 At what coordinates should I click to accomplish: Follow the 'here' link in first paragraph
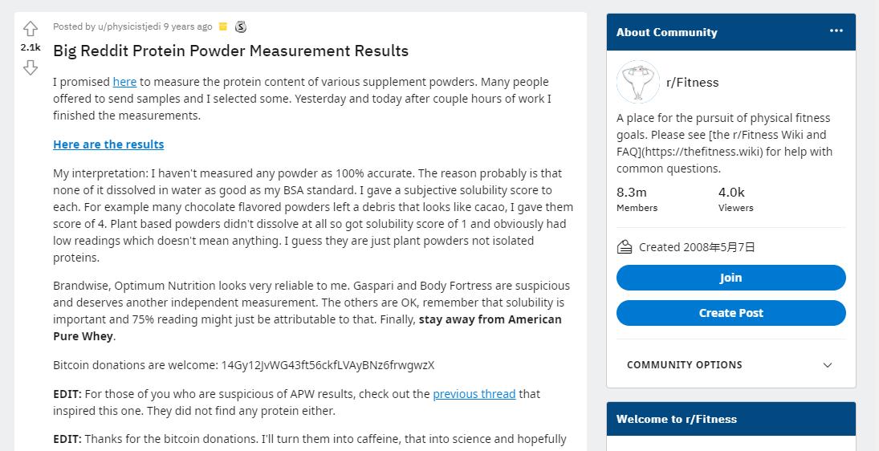point(124,82)
